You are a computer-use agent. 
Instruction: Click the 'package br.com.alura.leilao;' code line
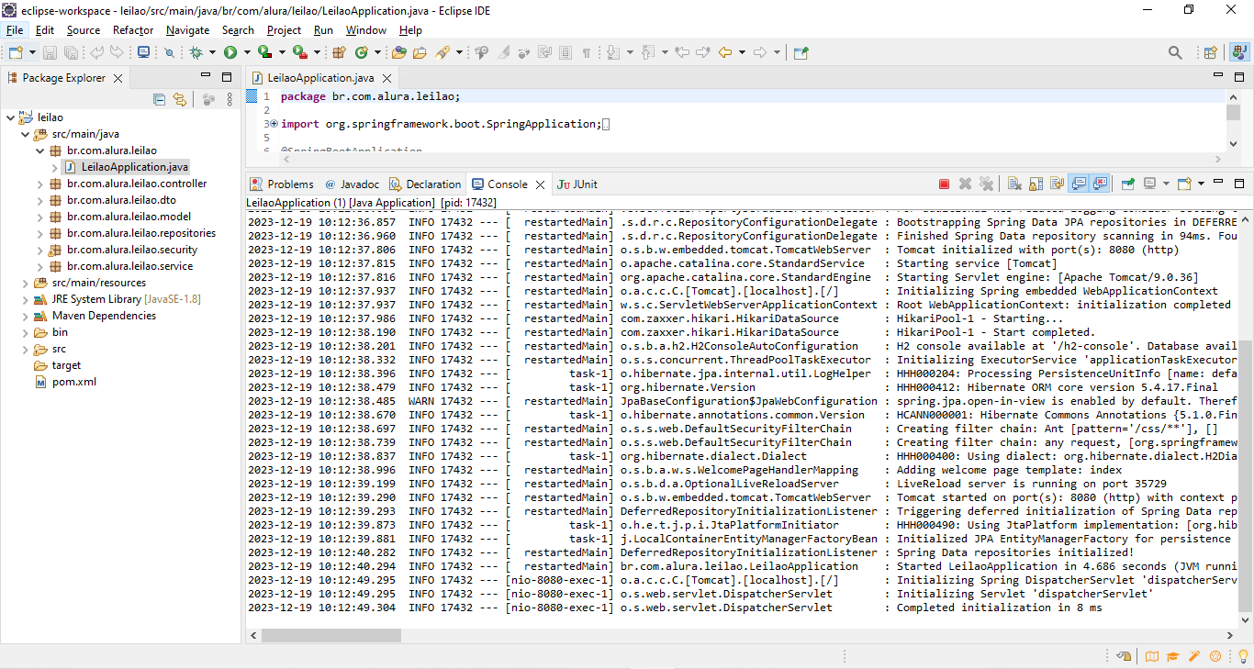(x=370, y=96)
